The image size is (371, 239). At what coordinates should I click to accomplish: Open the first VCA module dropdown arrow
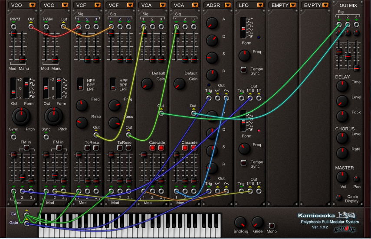point(163,5)
